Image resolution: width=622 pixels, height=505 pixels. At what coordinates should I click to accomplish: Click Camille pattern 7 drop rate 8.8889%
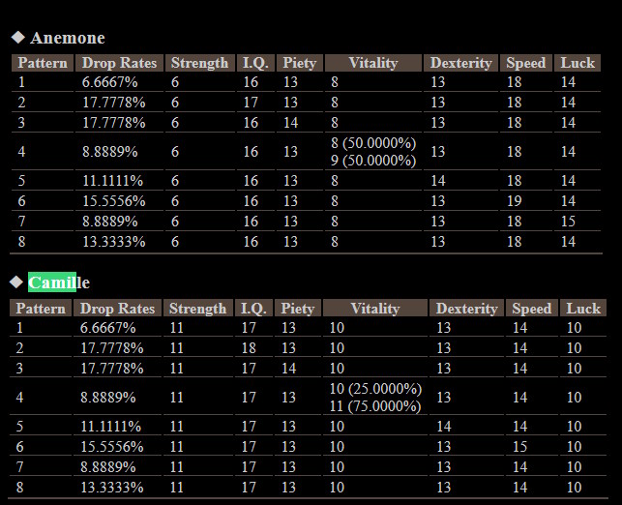click(x=108, y=466)
